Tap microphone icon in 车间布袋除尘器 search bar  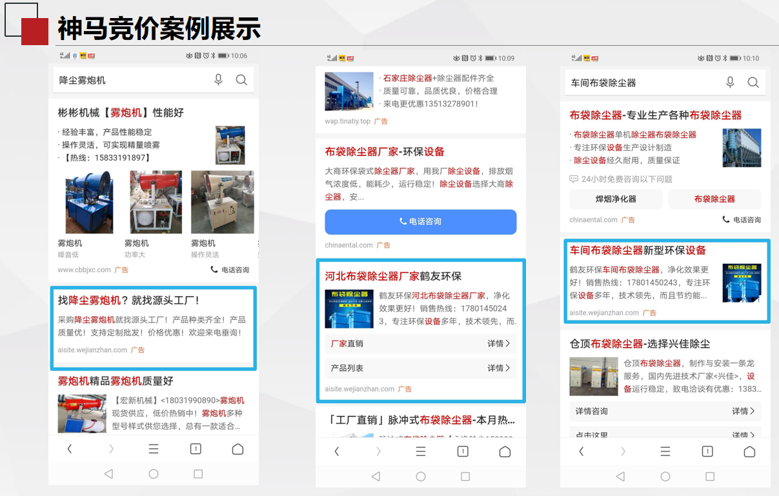click(730, 83)
